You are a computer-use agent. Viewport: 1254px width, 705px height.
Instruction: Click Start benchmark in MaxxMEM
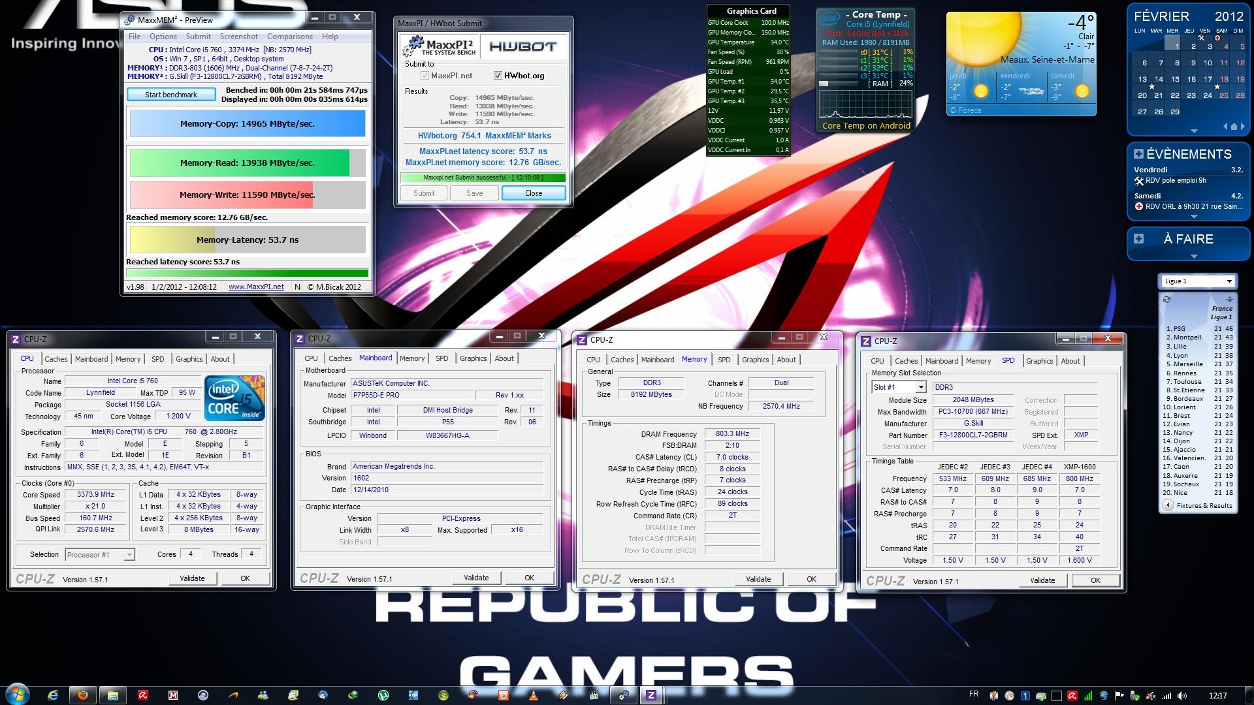click(171, 95)
